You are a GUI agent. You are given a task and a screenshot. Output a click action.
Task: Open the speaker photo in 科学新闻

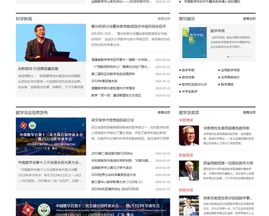click(51, 43)
